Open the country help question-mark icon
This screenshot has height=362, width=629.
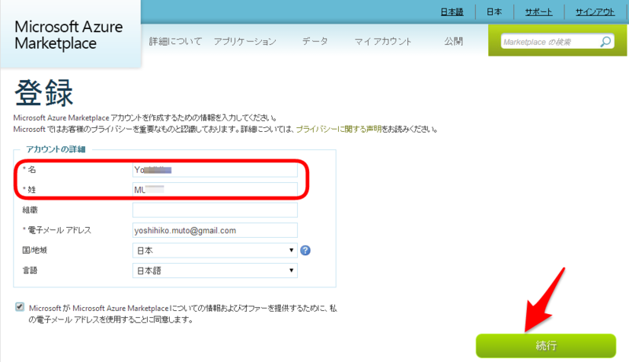(x=305, y=250)
